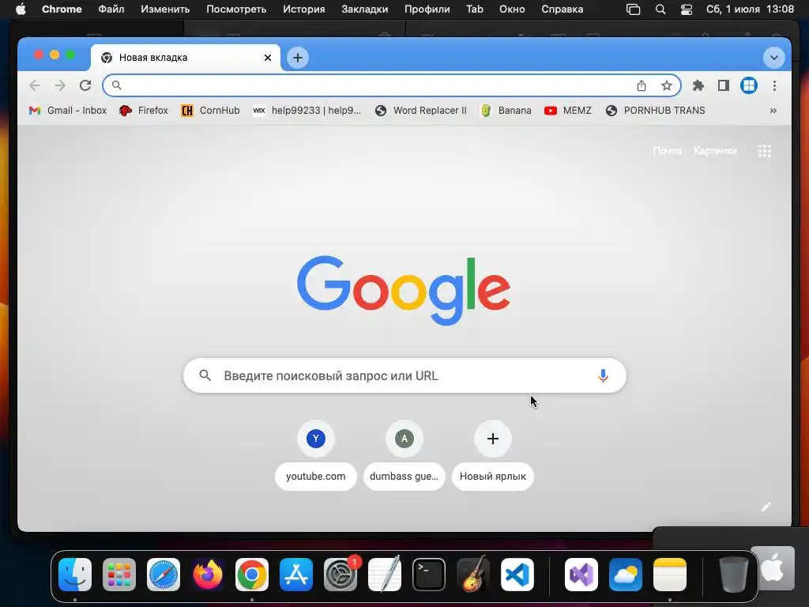The height and width of the screenshot is (607, 809).
Task: Open the Firefox bookmark
Action: click(144, 111)
